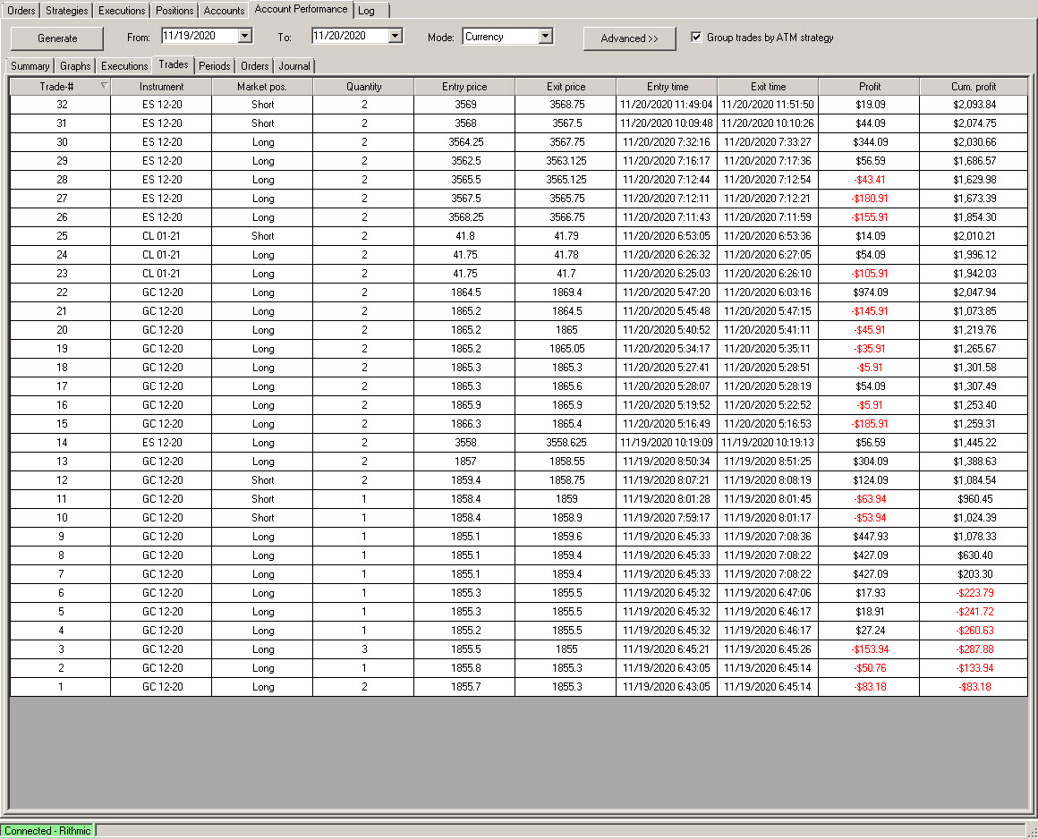1038x839 pixels.
Task: Expand the Mode Currency dropdown
Action: [x=546, y=37]
